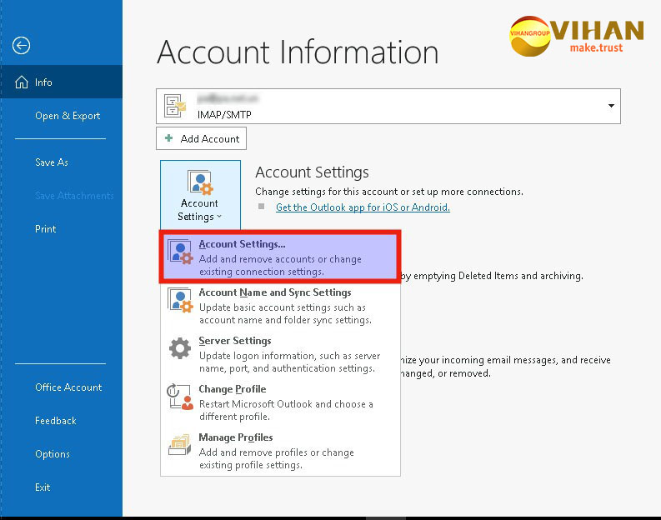The width and height of the screenshot is (661, 520).
Task: Click the Account Settings menu item icon
Action: (x=180, y=252)
